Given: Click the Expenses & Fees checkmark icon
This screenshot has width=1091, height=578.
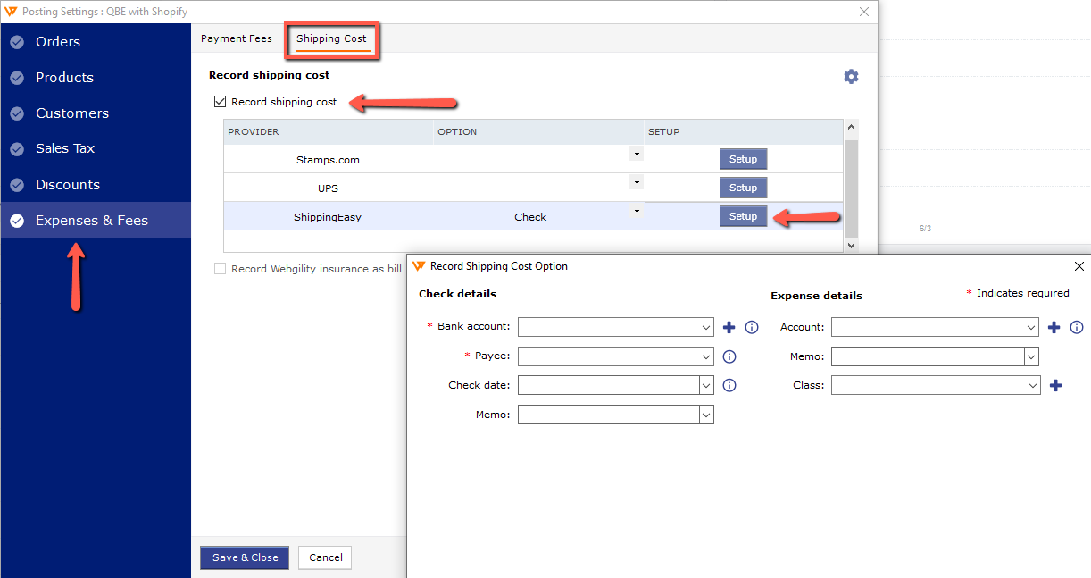Looking at the screenshot, I should tap(17, 221).
